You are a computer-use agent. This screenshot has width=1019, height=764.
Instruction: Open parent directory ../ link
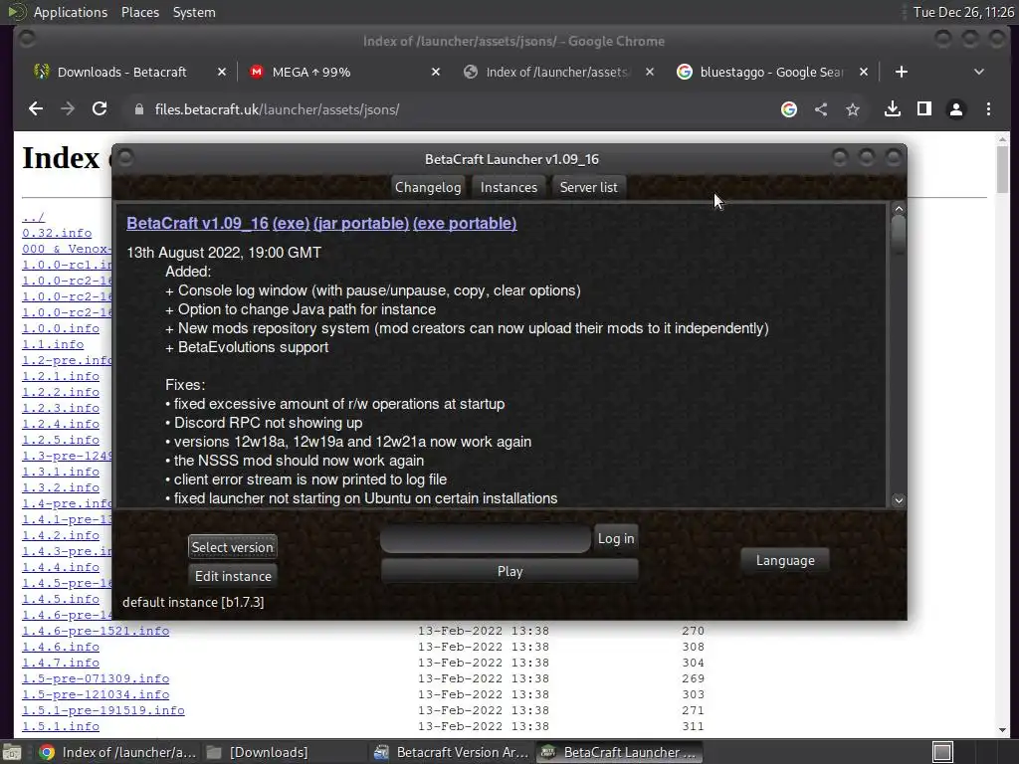[33, 217]
